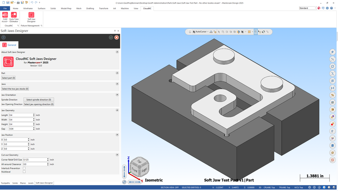Click the window selection mode icon
Viewport: 338px width, 191px height.
pyautogui.click(x=249, y=32)
